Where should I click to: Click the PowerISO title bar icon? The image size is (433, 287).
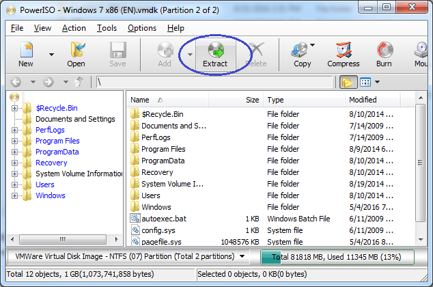coord(11,11)
